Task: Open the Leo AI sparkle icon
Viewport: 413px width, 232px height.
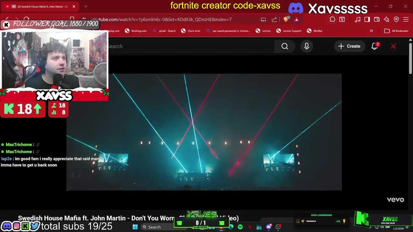Action: 387,19
